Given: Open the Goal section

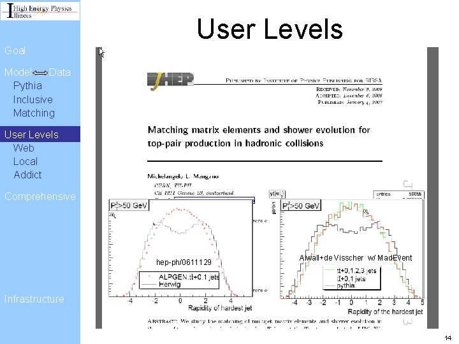Looking at the screenshot, I should click(x=15, y=50).
